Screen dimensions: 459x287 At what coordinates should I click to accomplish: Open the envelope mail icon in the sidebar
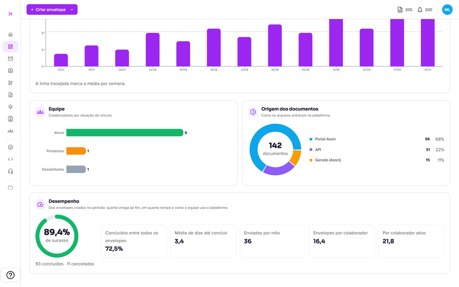[10, 59]
